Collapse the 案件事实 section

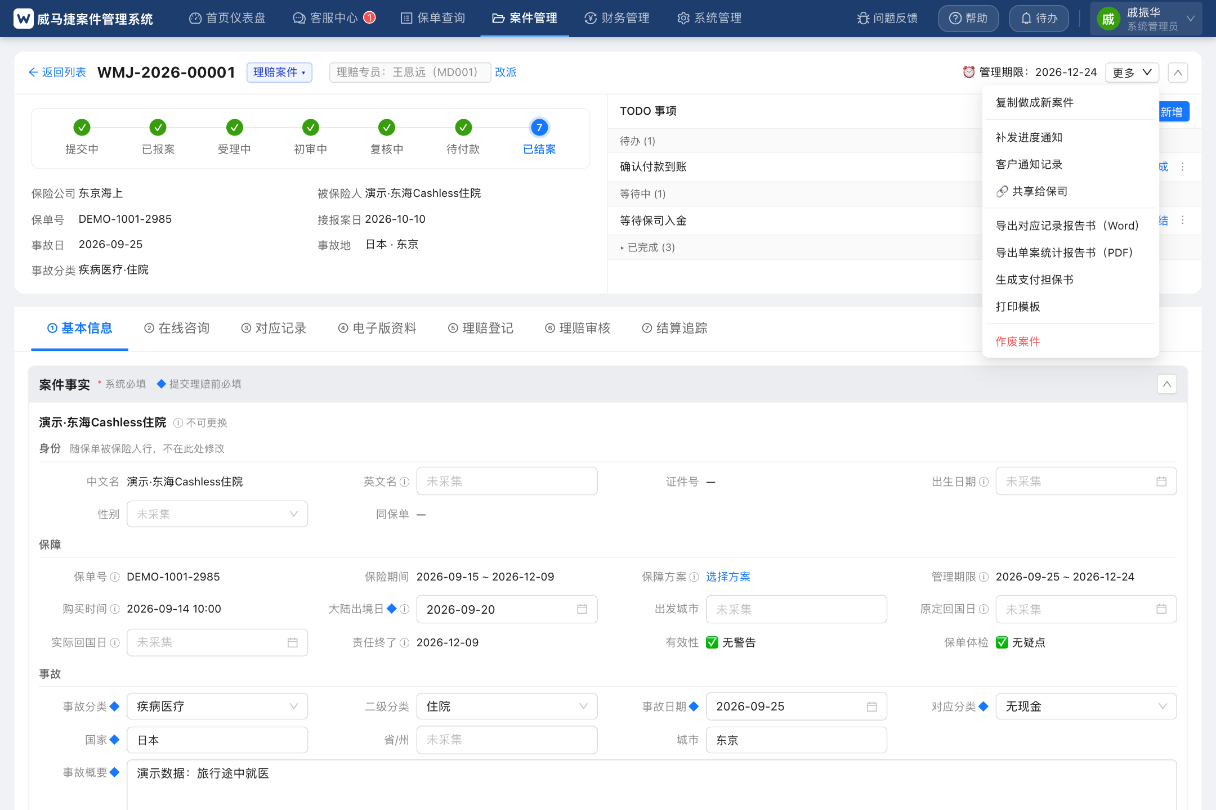1167,384
